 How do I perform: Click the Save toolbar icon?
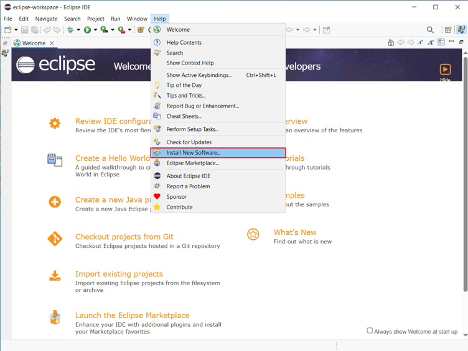point(25,30)
